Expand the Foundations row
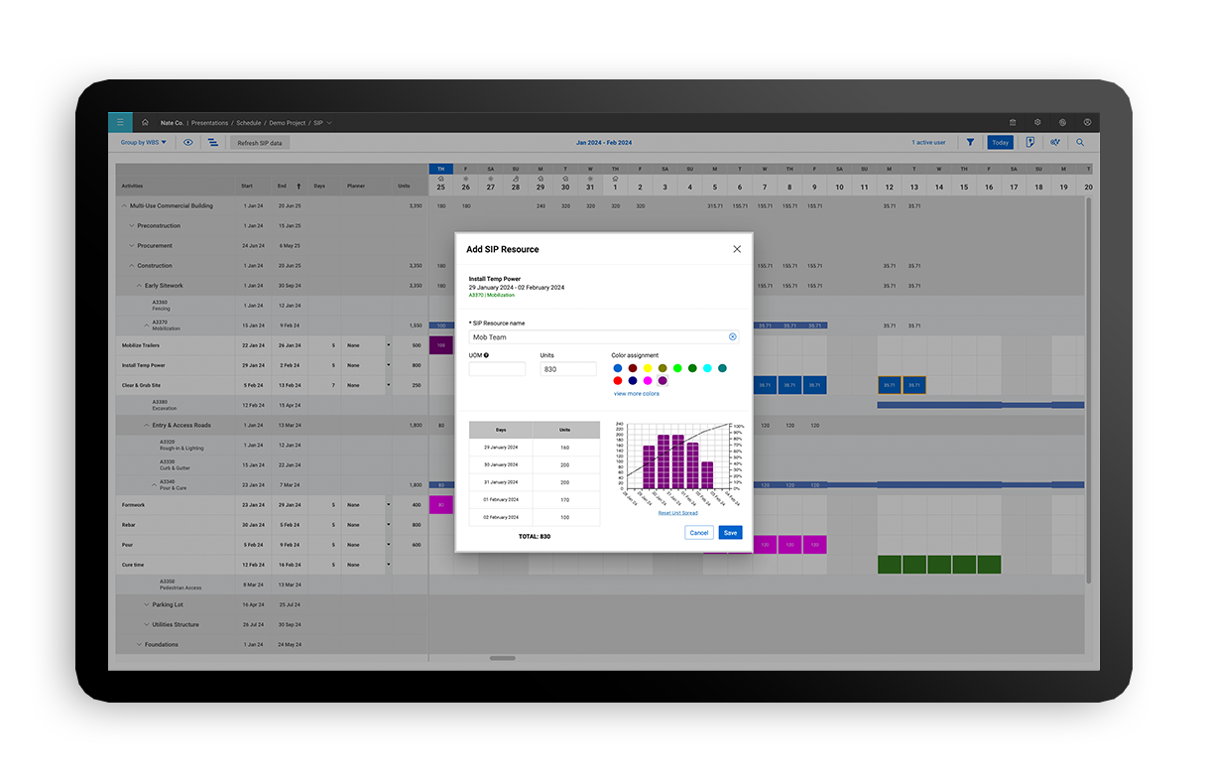 click(139, 644)
